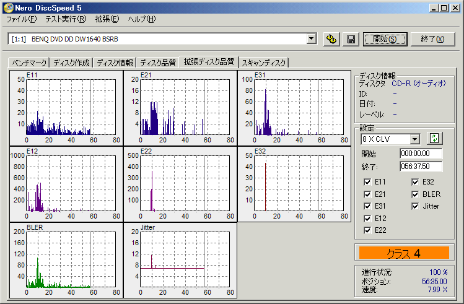
Task: Click the options icon next to drive selector
Action: click(x=331, y=39)
